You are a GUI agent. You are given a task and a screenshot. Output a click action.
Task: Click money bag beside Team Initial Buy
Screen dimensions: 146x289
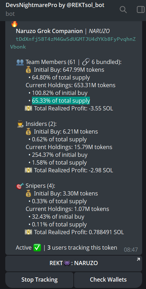click(28, 70)
